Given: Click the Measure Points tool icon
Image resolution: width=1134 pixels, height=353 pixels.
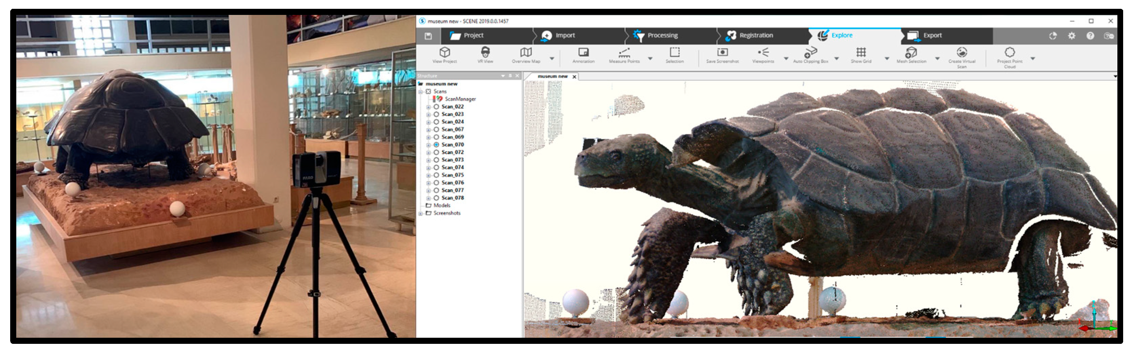Looking at the screenshot, I should [x=624, y=53].
